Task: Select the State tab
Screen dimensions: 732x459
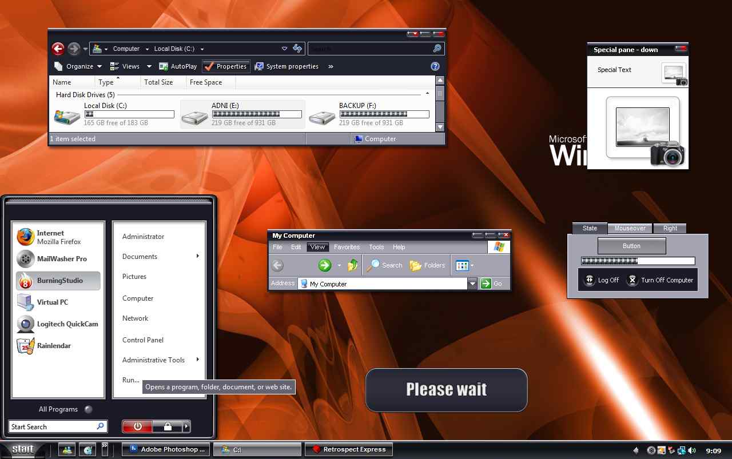Action: (590, 228)
